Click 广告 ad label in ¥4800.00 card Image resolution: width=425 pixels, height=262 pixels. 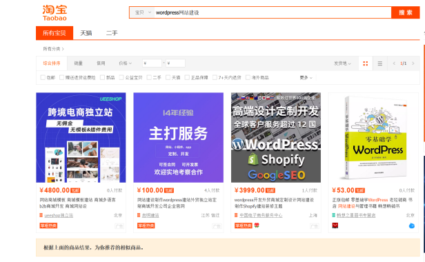[x=119, y=226]
